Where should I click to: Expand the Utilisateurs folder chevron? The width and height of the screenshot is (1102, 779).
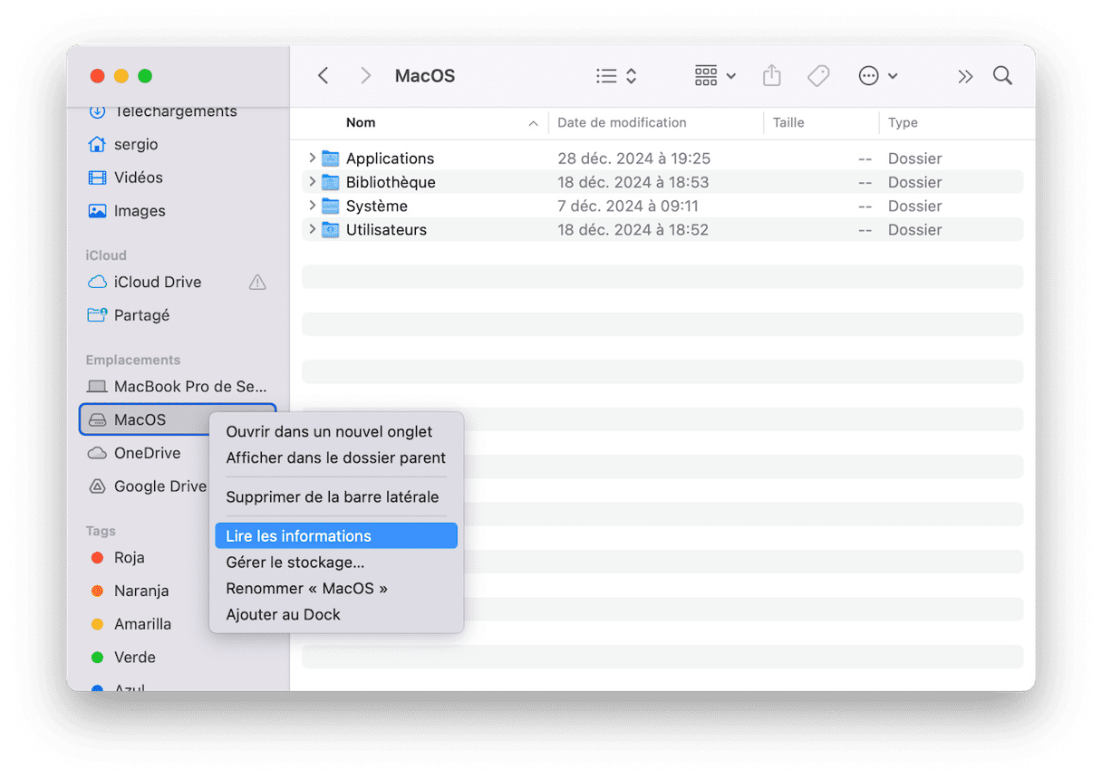pos(312,230)
